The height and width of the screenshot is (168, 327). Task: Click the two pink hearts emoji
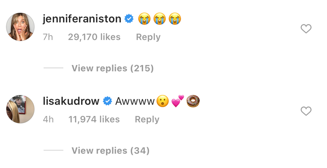178,101
